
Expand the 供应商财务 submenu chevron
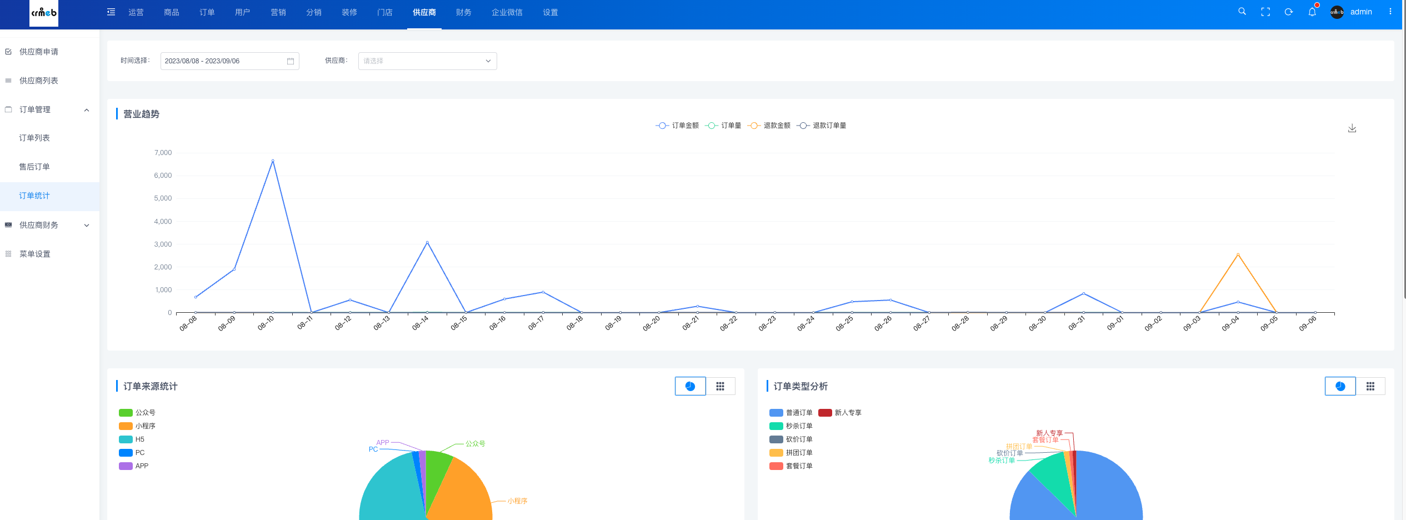[87, 226]
